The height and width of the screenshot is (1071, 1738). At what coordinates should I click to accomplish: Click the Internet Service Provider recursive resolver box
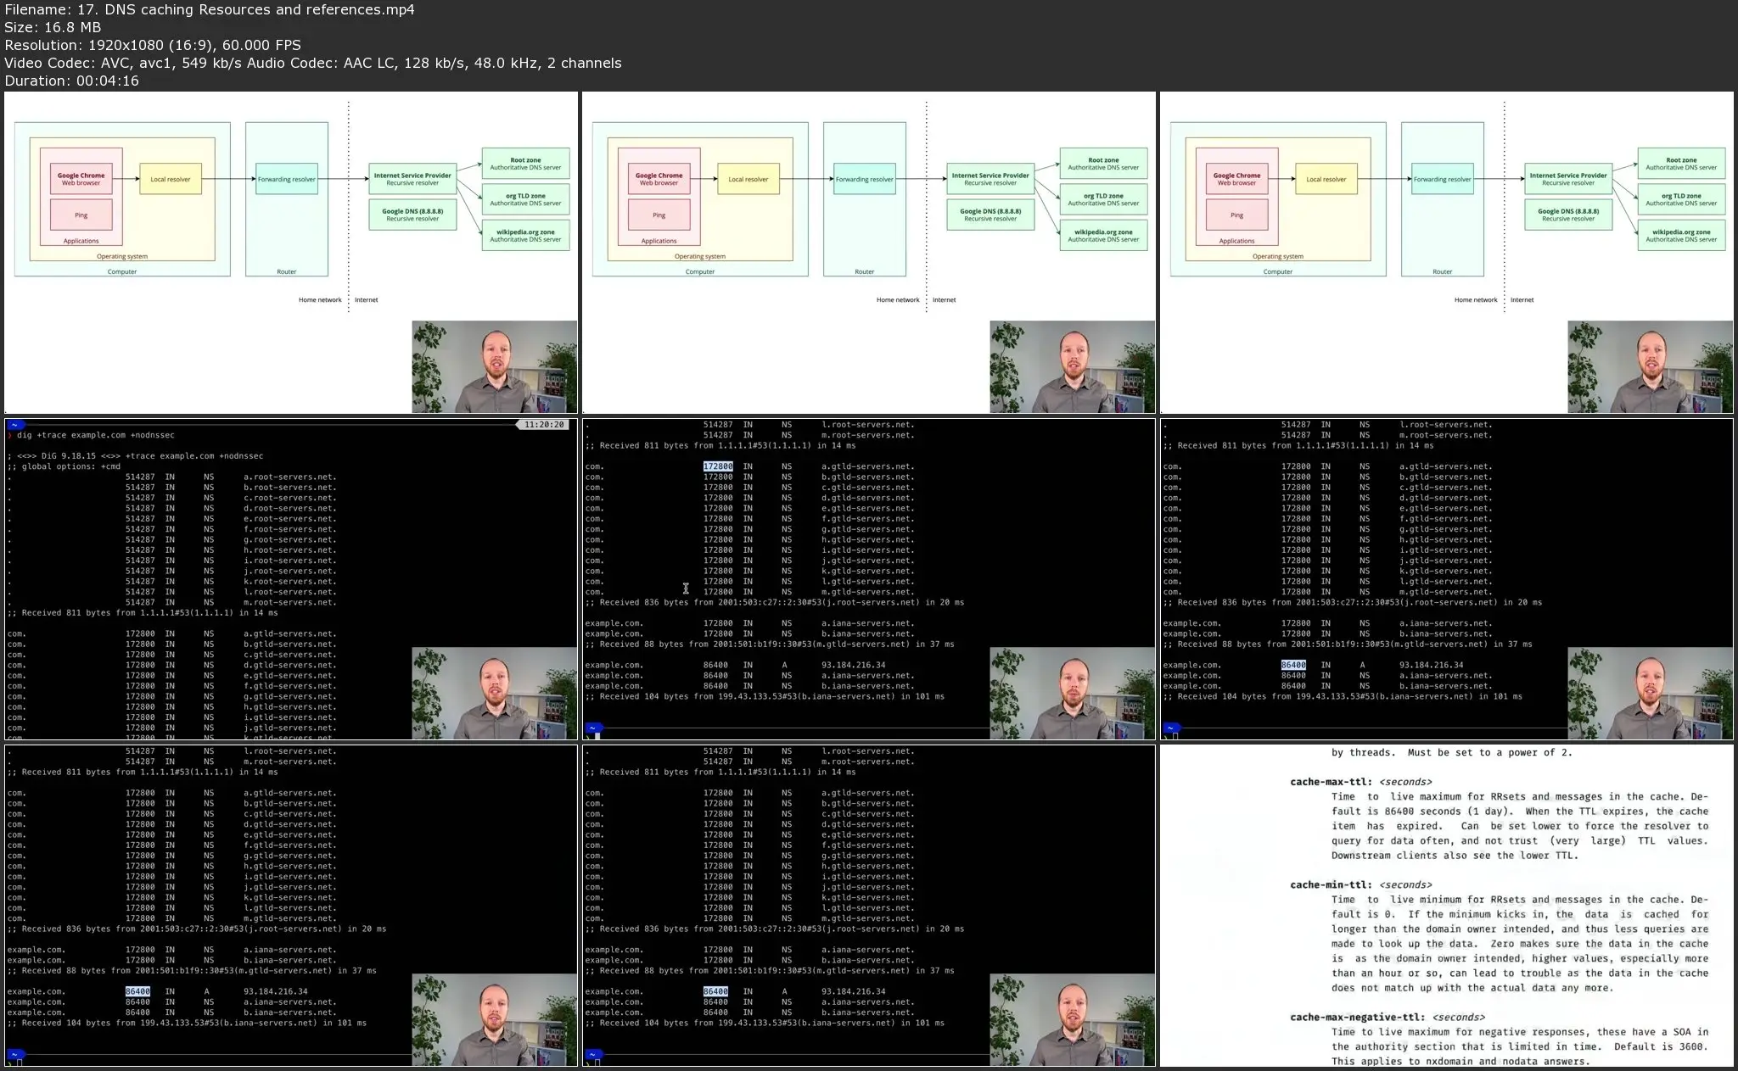tap(412, 176)
